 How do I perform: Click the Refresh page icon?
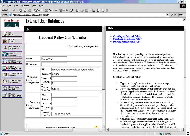tap(25, 10)
